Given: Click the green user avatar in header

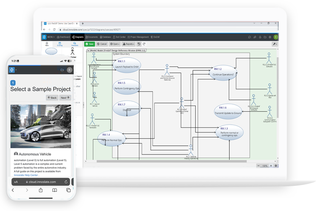Looking at the screenshot, I should point(275,37).
